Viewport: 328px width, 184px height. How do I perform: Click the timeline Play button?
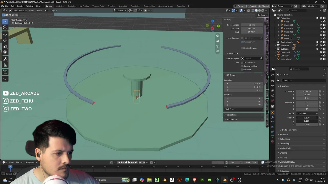pos(129,162)
